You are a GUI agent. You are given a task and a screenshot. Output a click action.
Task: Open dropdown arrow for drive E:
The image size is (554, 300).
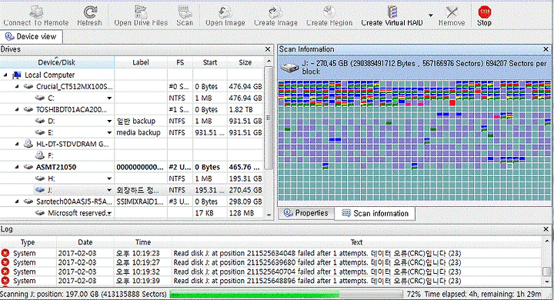(x=109, y=132)
